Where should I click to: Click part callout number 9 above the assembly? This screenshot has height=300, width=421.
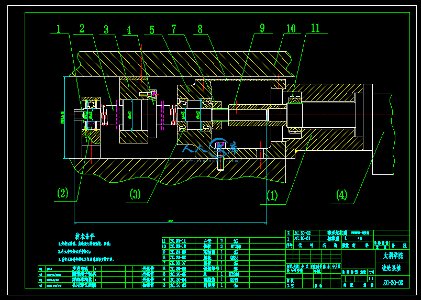pyautogui.click(x=262, y=28)
